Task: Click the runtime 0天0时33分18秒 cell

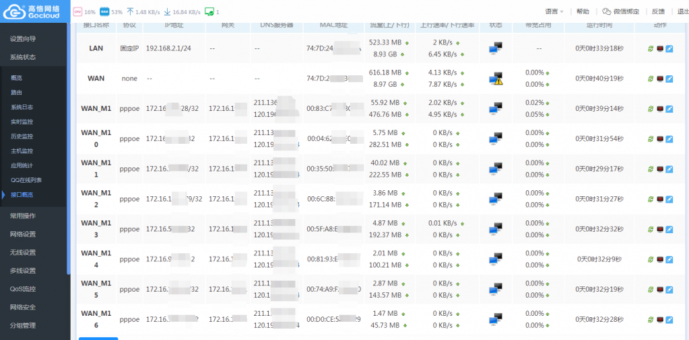Action: (599, 48)
